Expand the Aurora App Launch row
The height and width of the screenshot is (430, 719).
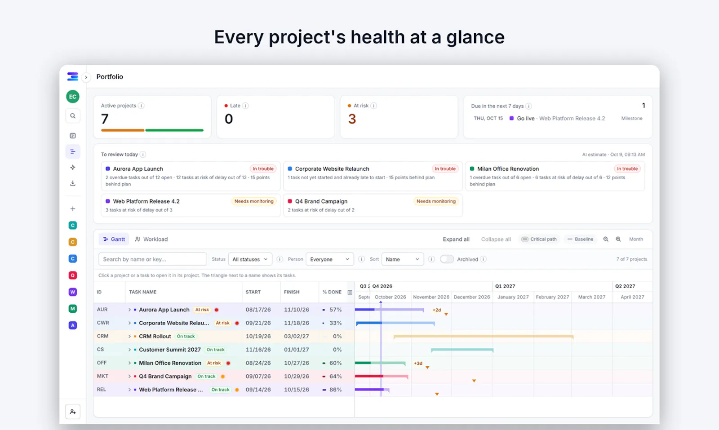click(129, 310)
